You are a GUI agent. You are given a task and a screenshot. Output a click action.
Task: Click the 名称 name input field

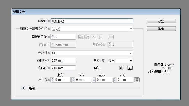[92, 21]
